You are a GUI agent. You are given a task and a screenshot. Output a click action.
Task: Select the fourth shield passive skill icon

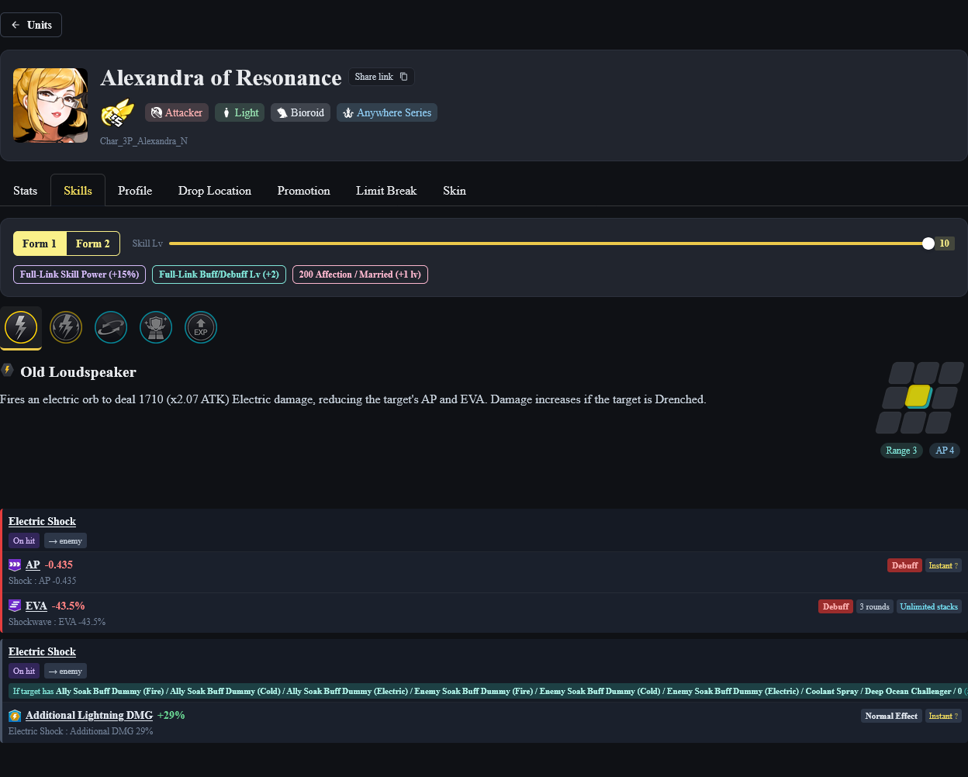pos(156,327)
